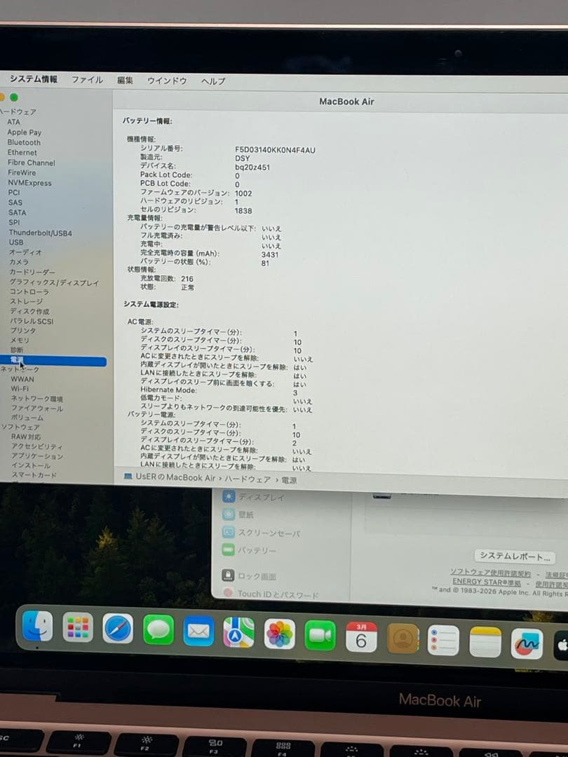Open Mail app in the Dock
The height and width of the screenshot is (757, 568).
(x=198, y=631)
